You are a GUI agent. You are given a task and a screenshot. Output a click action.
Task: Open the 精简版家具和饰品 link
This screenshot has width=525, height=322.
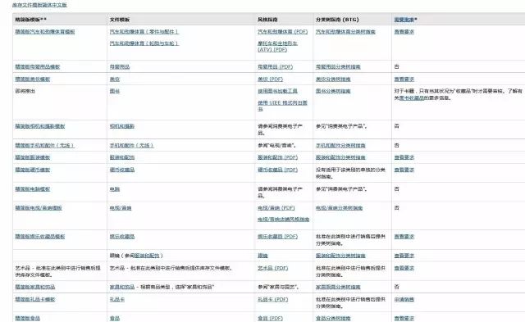(x=35, y=288)
